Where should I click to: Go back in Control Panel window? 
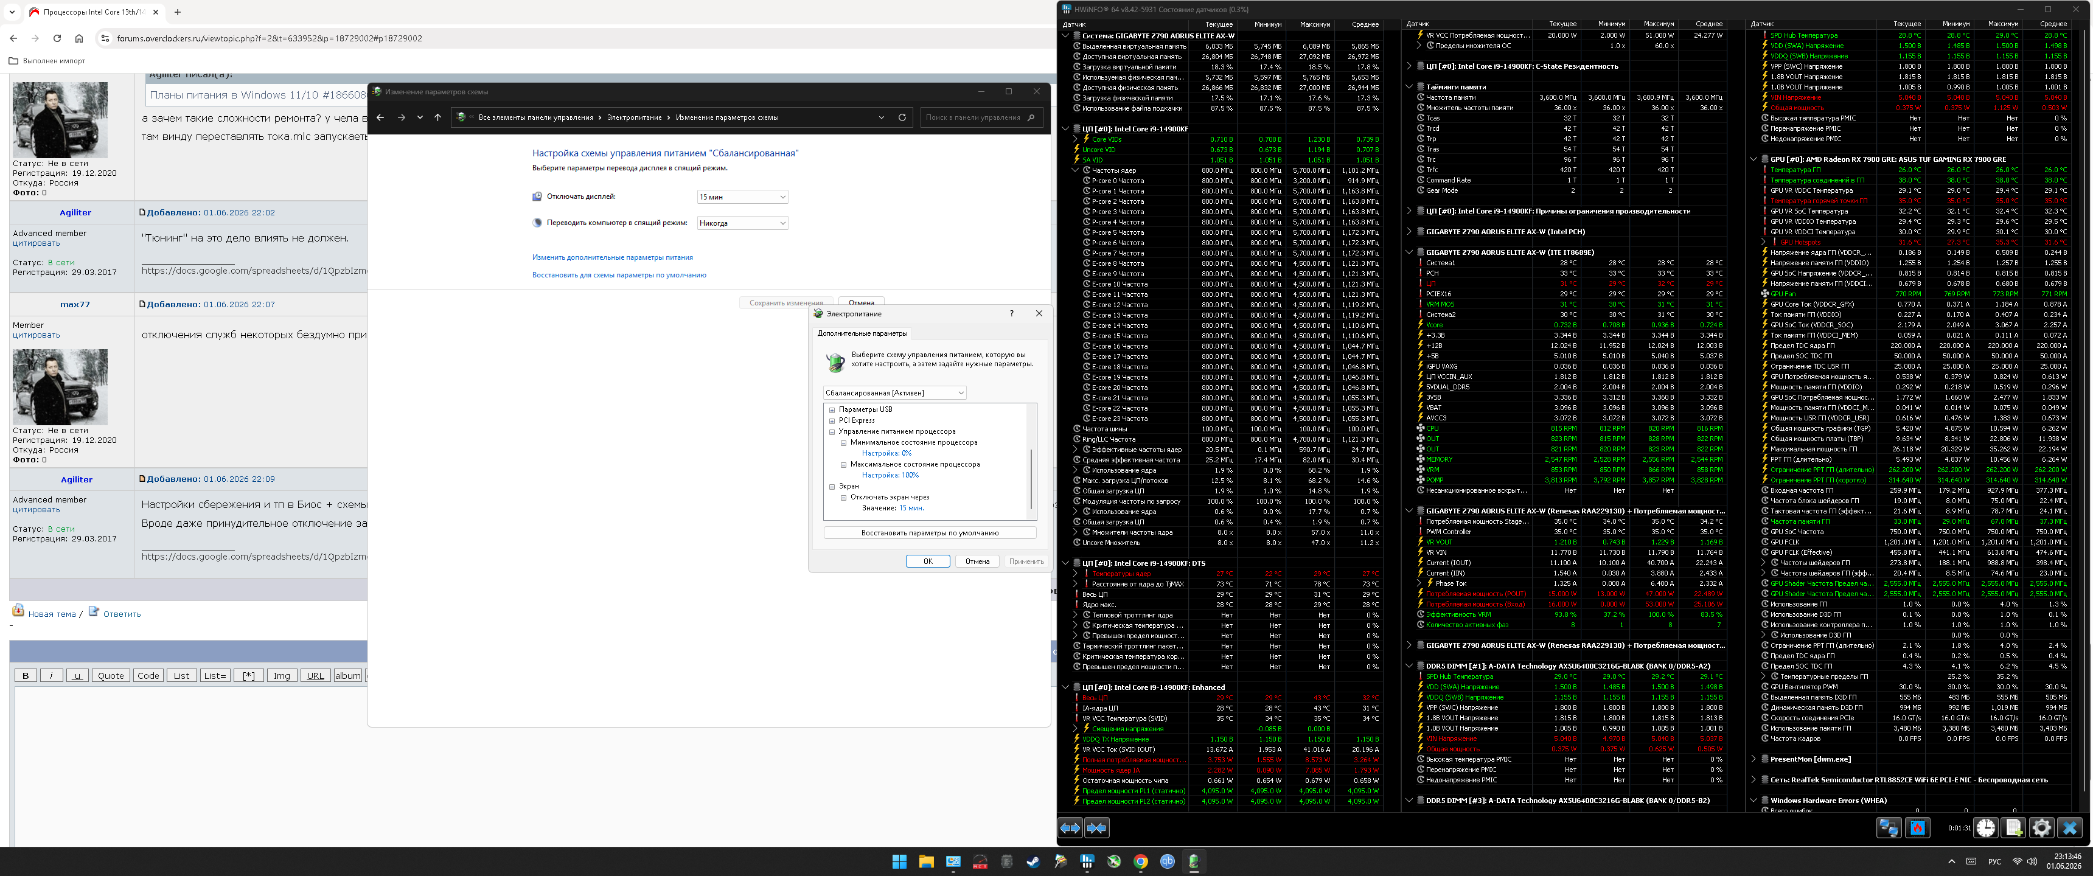click(380, 117)
